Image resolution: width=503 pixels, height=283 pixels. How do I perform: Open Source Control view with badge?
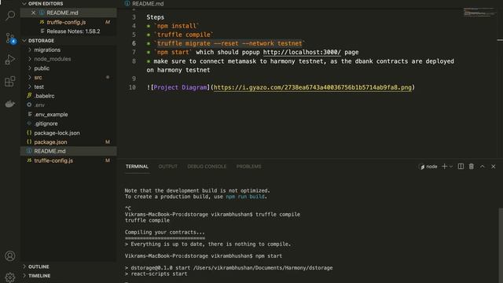(x=10, y=38)
